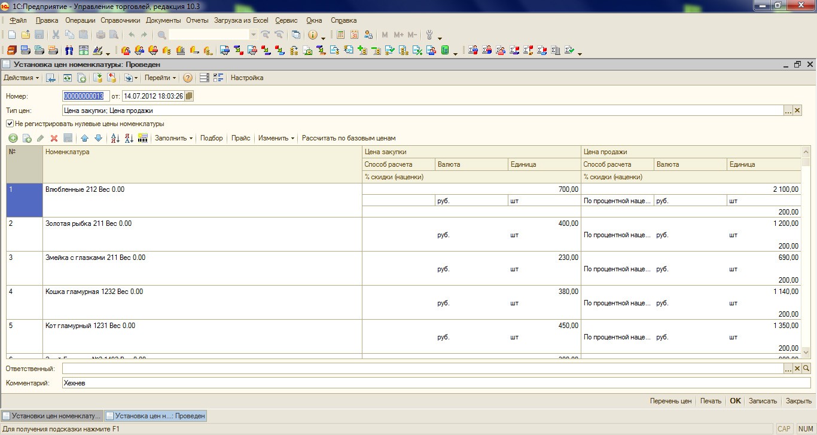
Task: Click the Закрыть button
Action: pyautogui.click(x=798, y=401)
